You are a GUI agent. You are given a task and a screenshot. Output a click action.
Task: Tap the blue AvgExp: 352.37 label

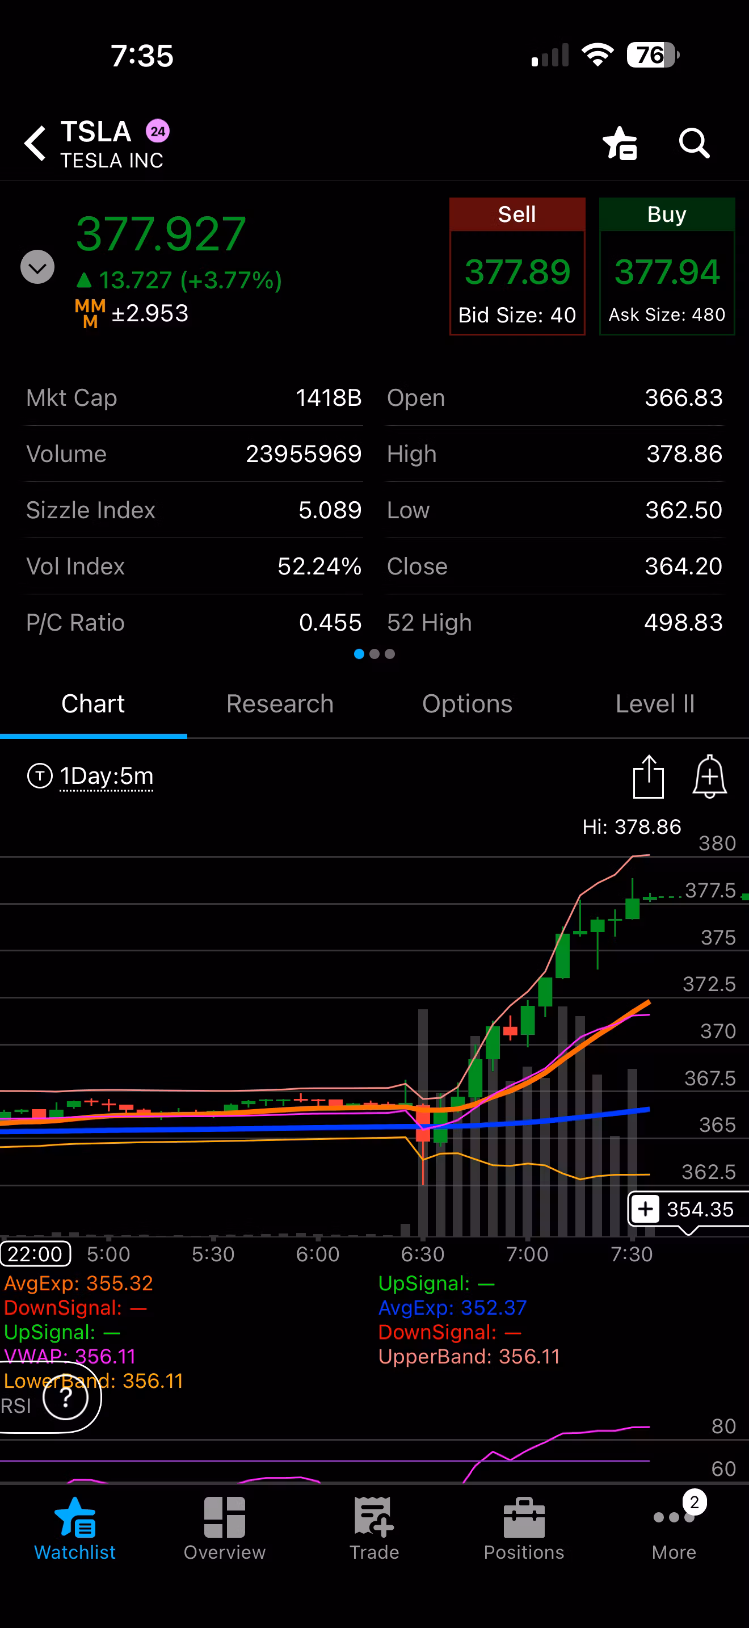coord(452,1307)
